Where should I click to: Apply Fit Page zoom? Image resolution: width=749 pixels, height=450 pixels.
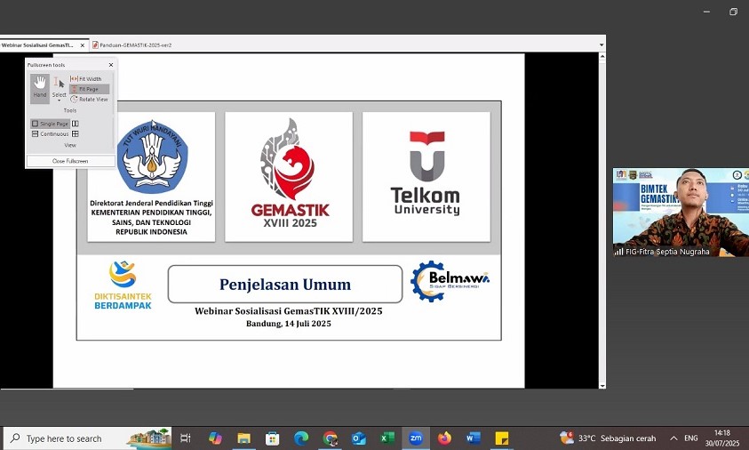point(89,89)
